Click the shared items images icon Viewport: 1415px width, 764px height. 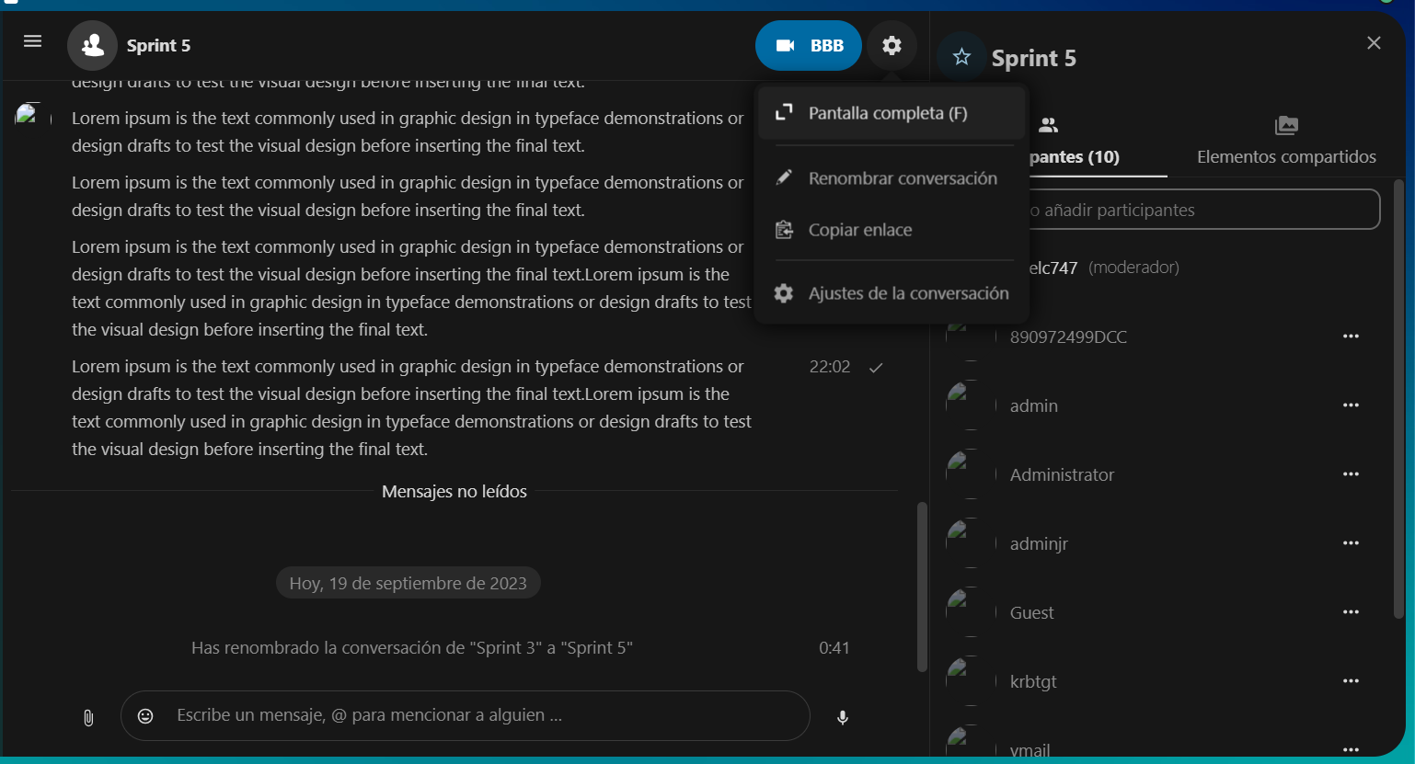[x=1286, y=125]
